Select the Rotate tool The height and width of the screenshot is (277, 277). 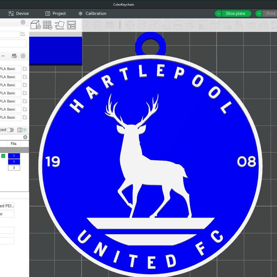[x=141, y=25]
